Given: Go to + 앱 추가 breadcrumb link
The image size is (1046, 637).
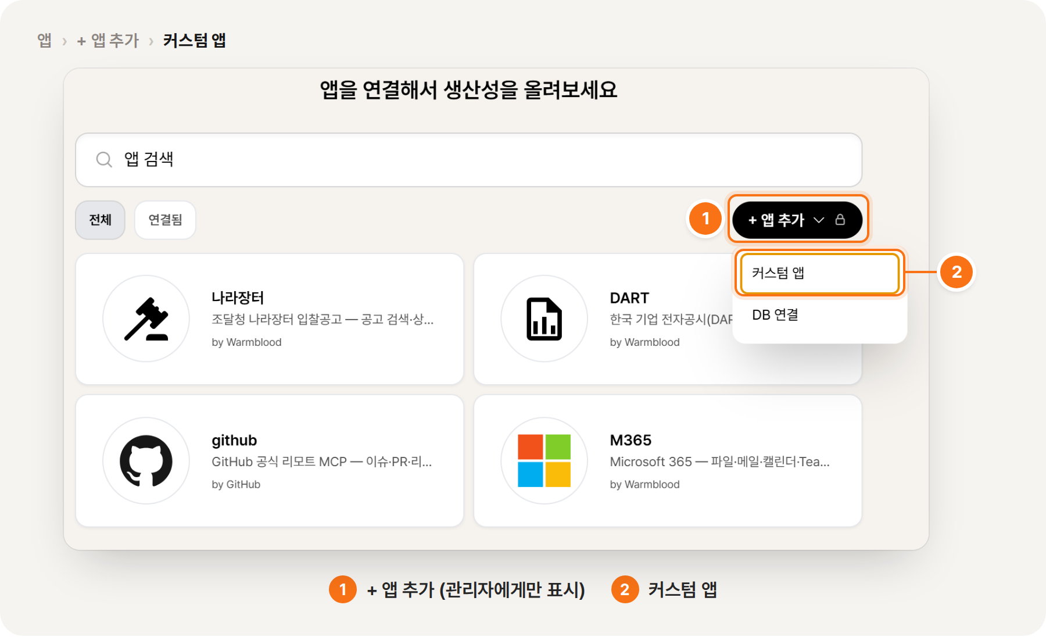Looking at the screenshot, I should click(x=108, y=40).
